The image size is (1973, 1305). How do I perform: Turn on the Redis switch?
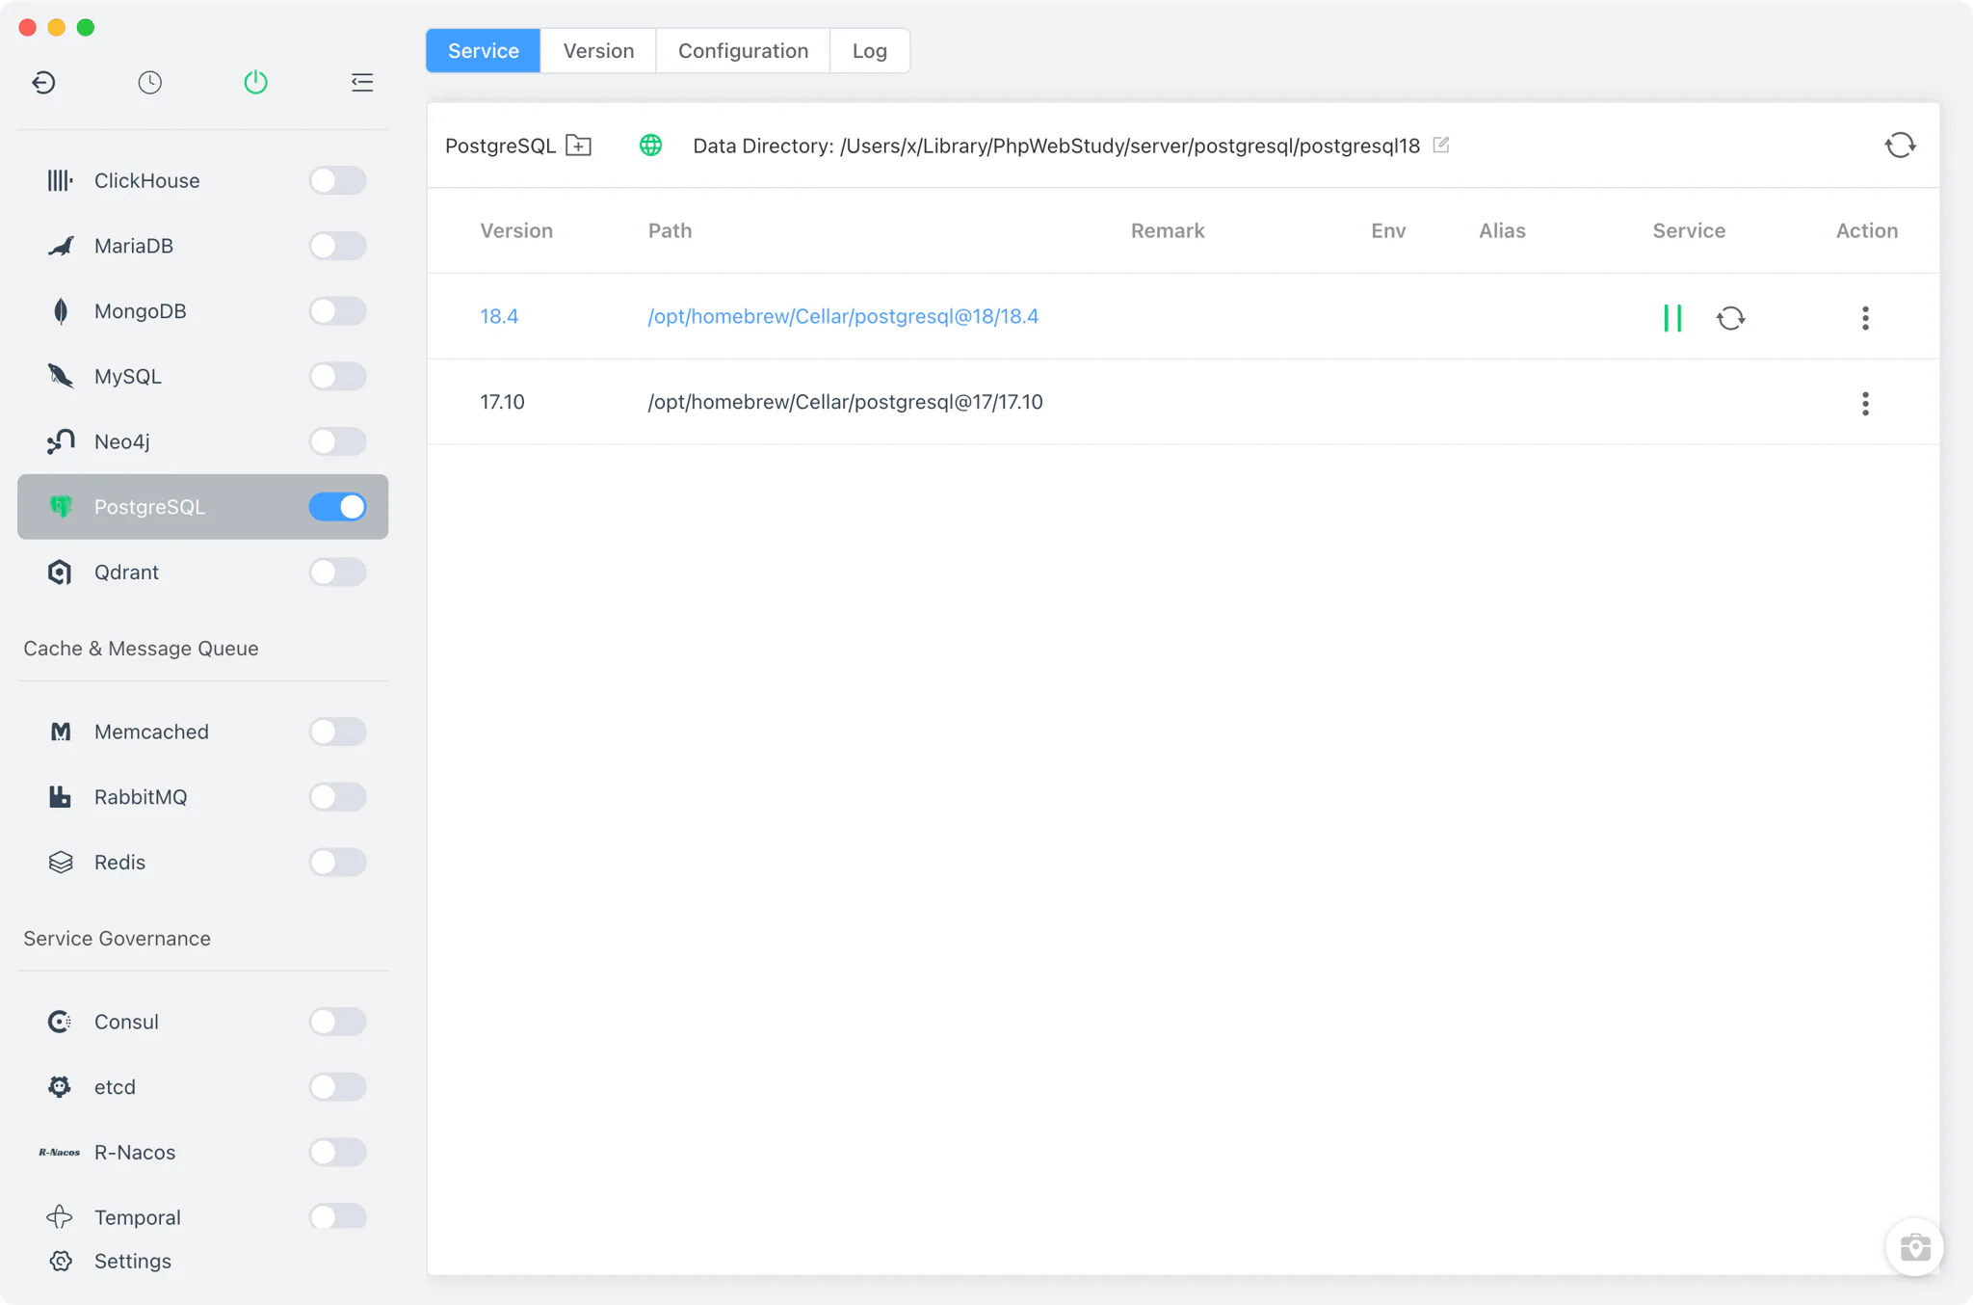coord(337,863)
